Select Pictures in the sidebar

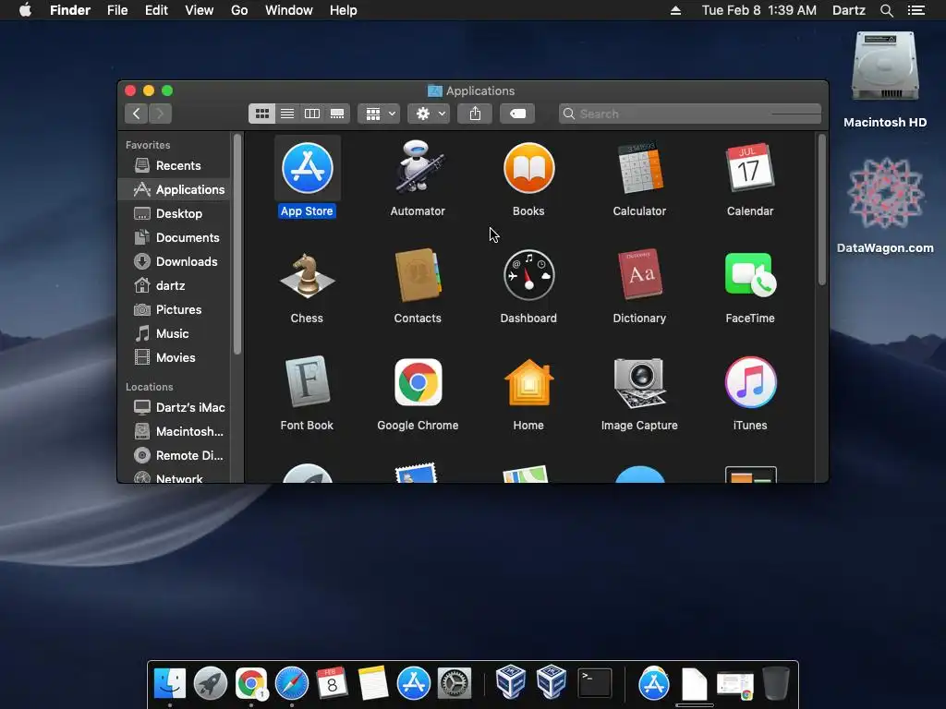coord(174,309)
